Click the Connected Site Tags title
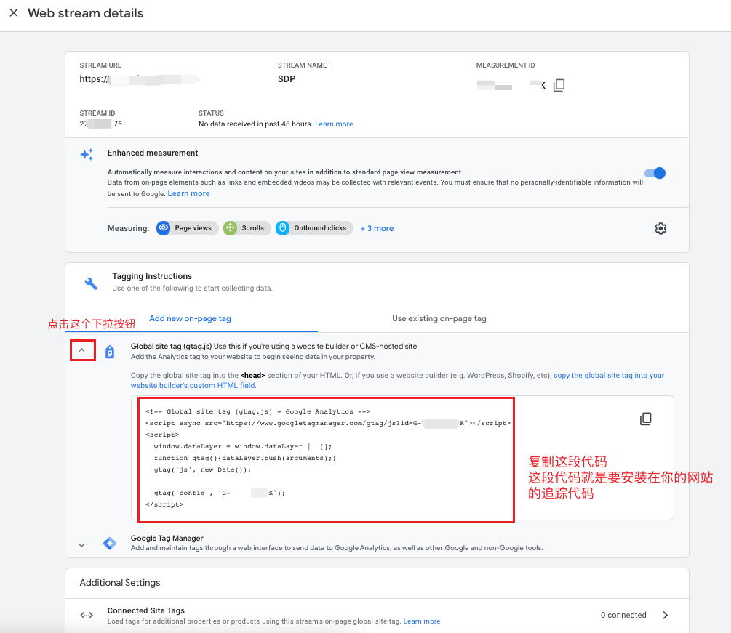Viewport: 731px width, 633px height. tap(146, 610)
